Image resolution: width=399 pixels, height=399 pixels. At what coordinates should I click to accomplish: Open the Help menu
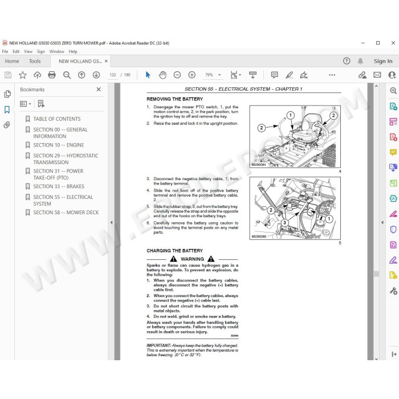point(73,51)
